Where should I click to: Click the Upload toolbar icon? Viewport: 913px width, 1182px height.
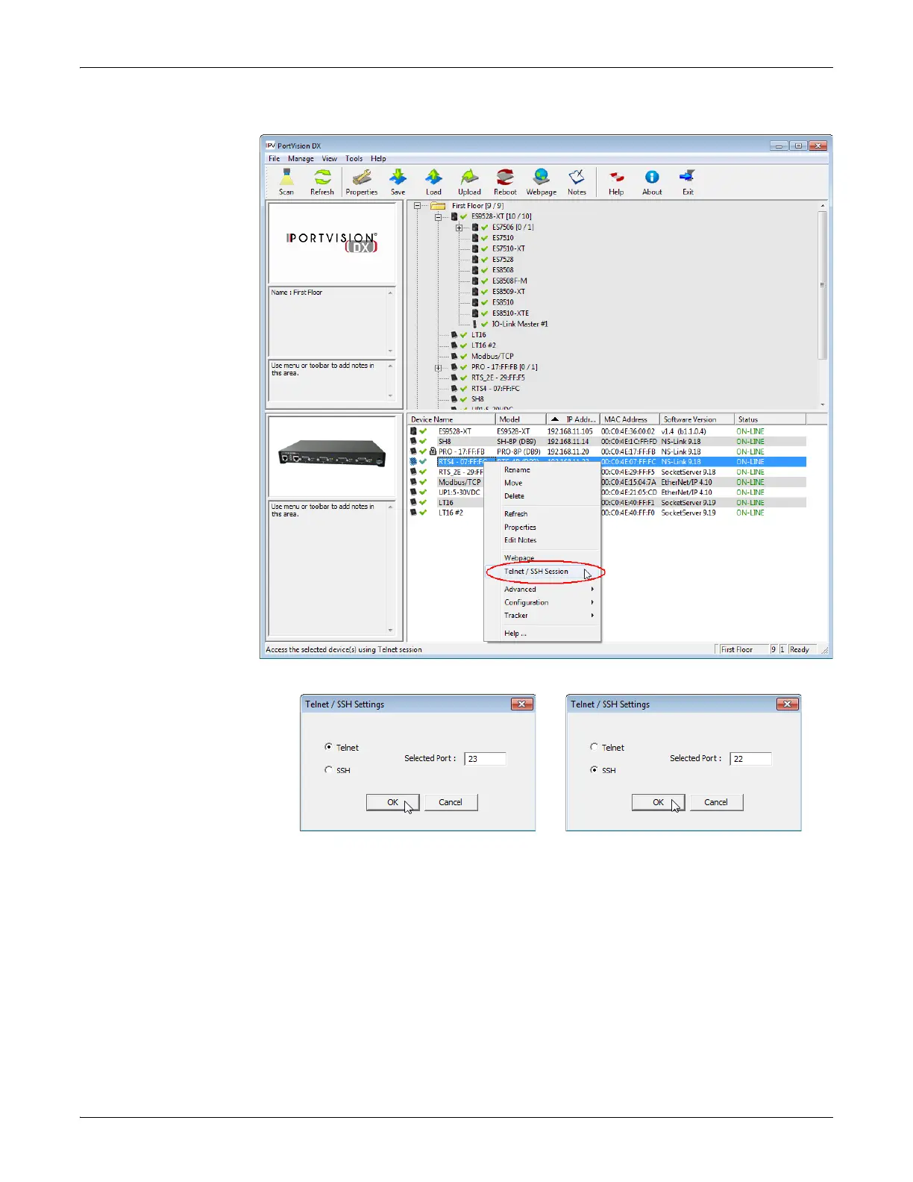(469, 181)
